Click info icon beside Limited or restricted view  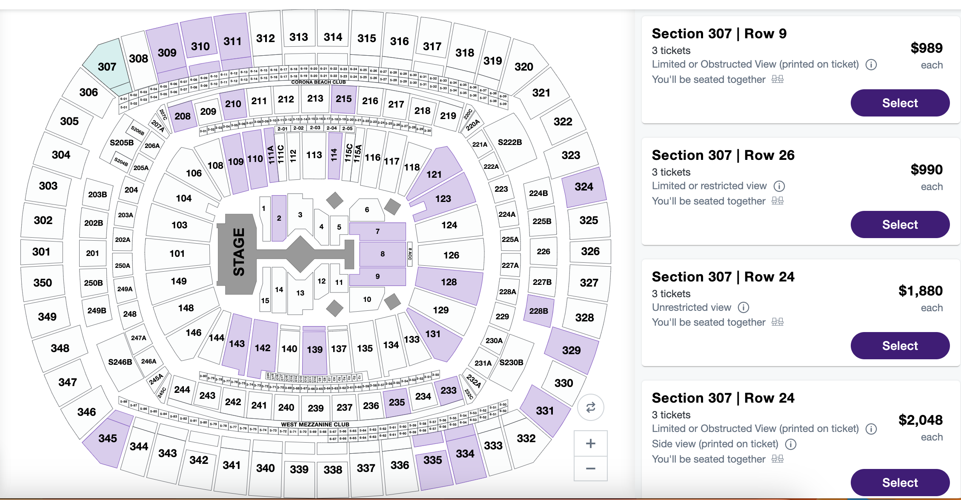(779, 186)
